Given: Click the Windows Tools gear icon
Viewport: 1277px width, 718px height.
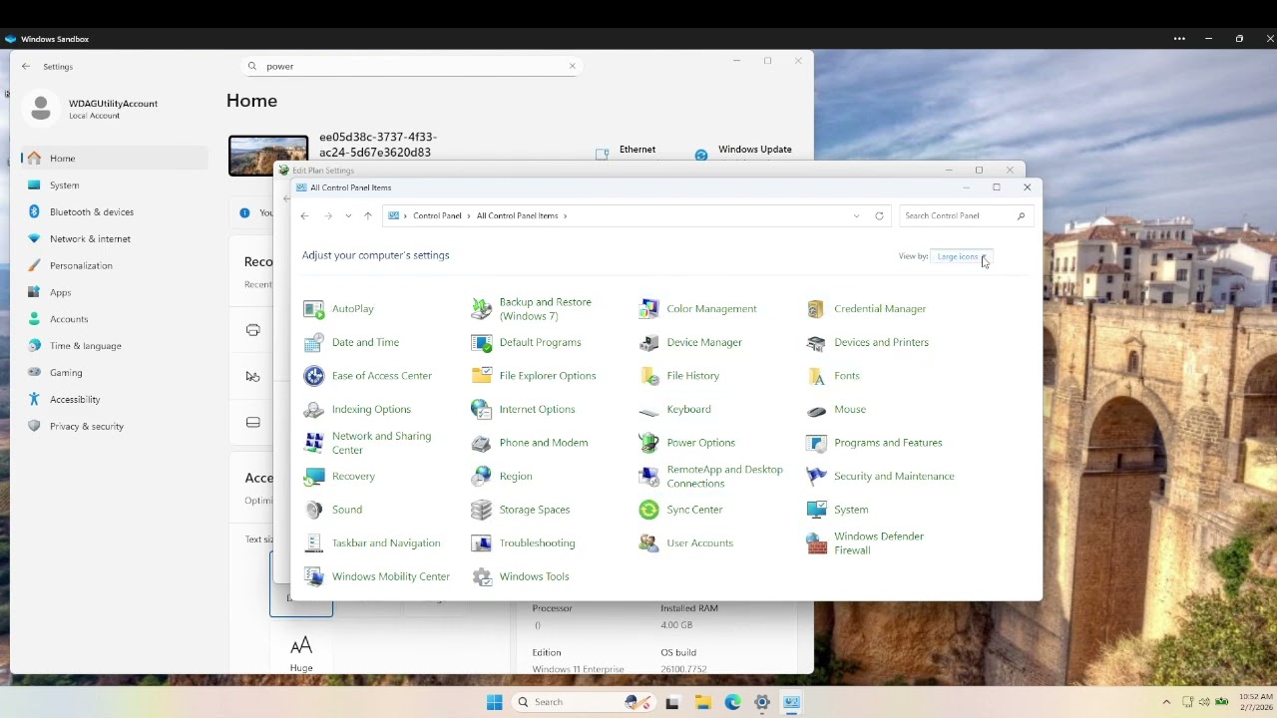Looking at the screenshot, I should 482,576.
